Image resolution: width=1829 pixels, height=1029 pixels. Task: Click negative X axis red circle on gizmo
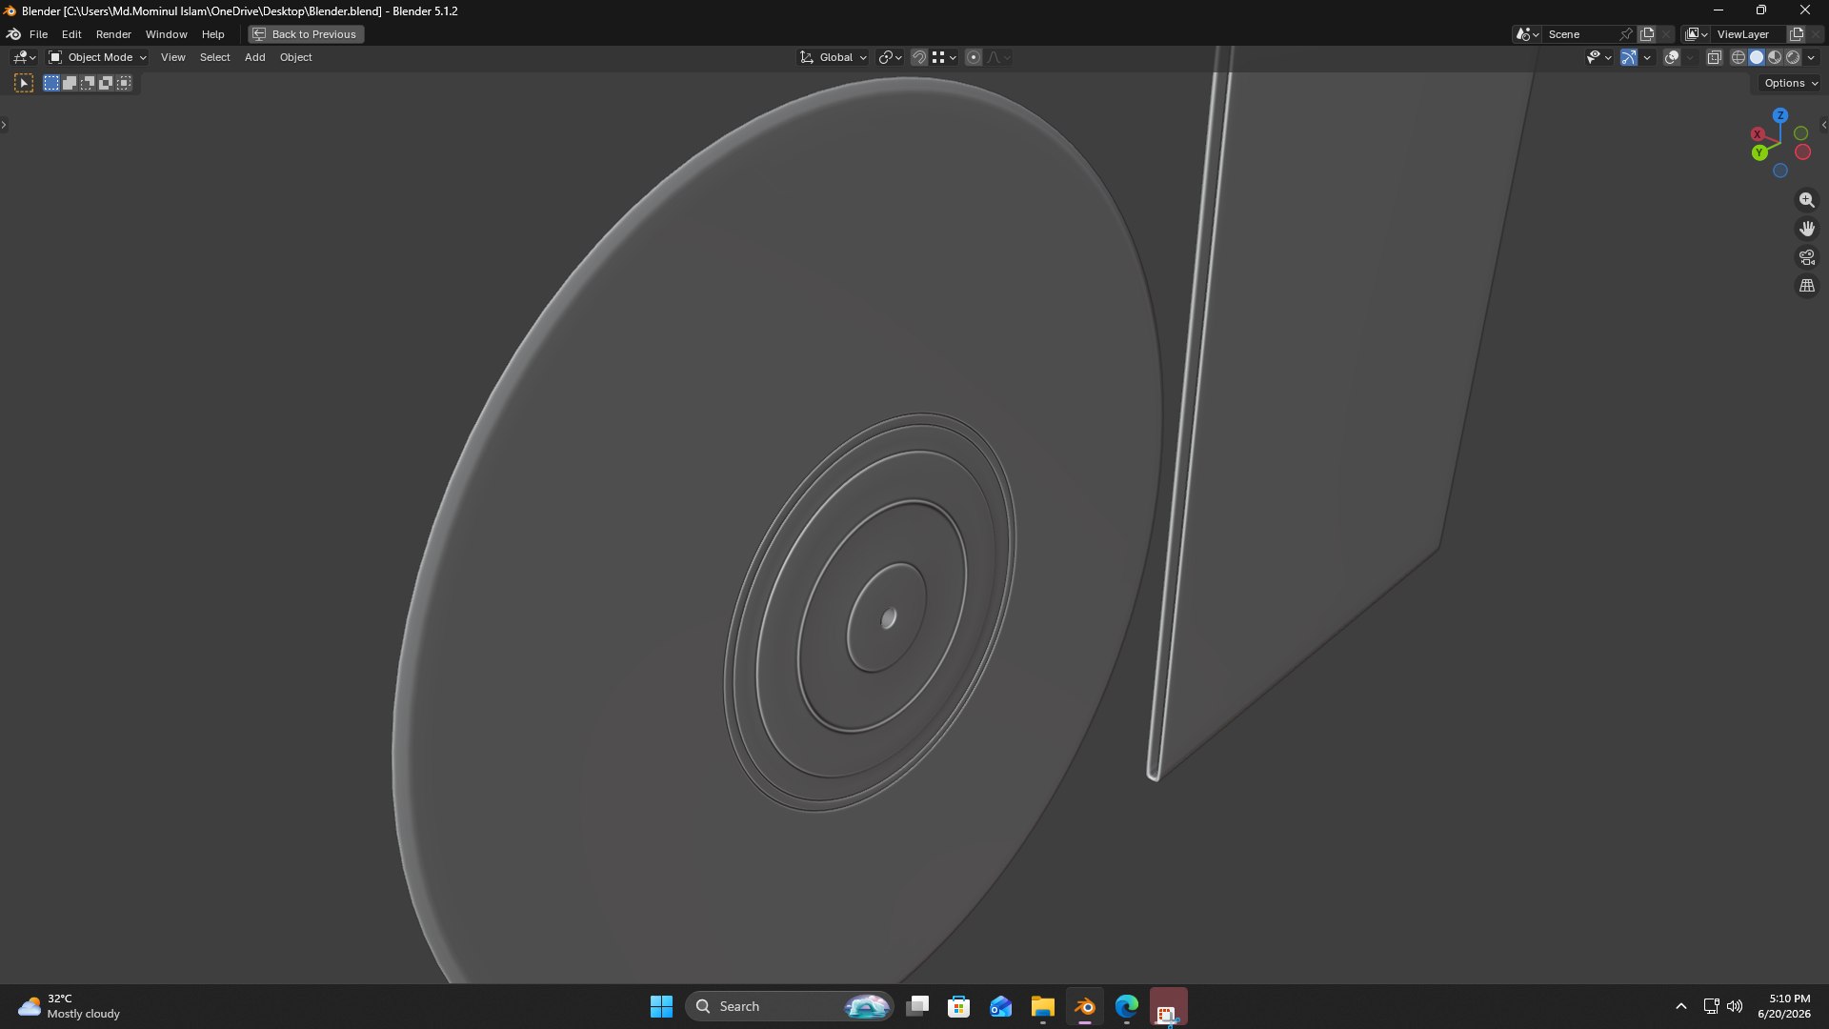tap(1802, 152)
